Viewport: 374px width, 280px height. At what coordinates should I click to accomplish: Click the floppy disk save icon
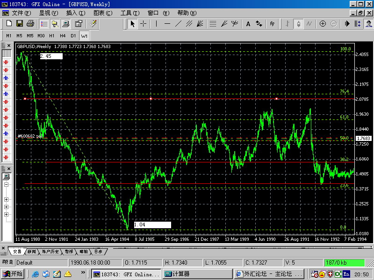tap(20, 24)
